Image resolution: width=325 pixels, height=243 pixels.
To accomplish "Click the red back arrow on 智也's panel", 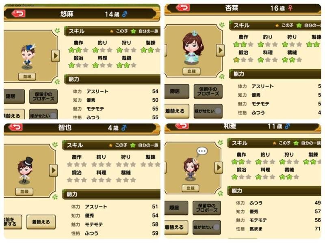I will (15, 127).
